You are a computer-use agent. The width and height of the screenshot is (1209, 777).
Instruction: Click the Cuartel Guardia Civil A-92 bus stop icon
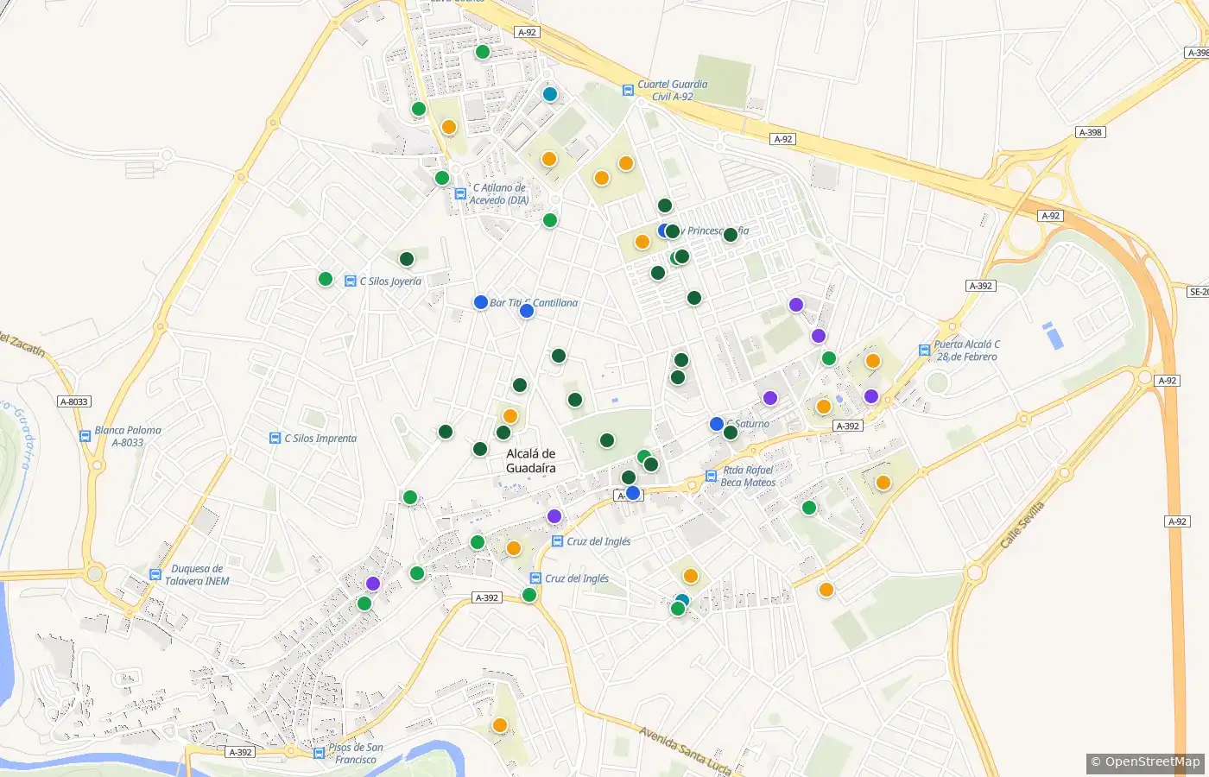point(629,90)
